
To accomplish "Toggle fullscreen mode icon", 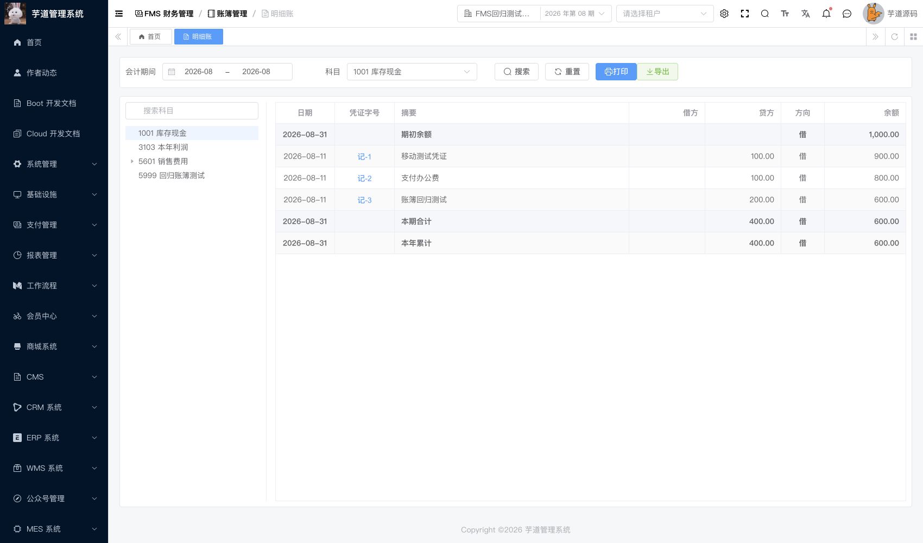I will (x=745, y=14).
